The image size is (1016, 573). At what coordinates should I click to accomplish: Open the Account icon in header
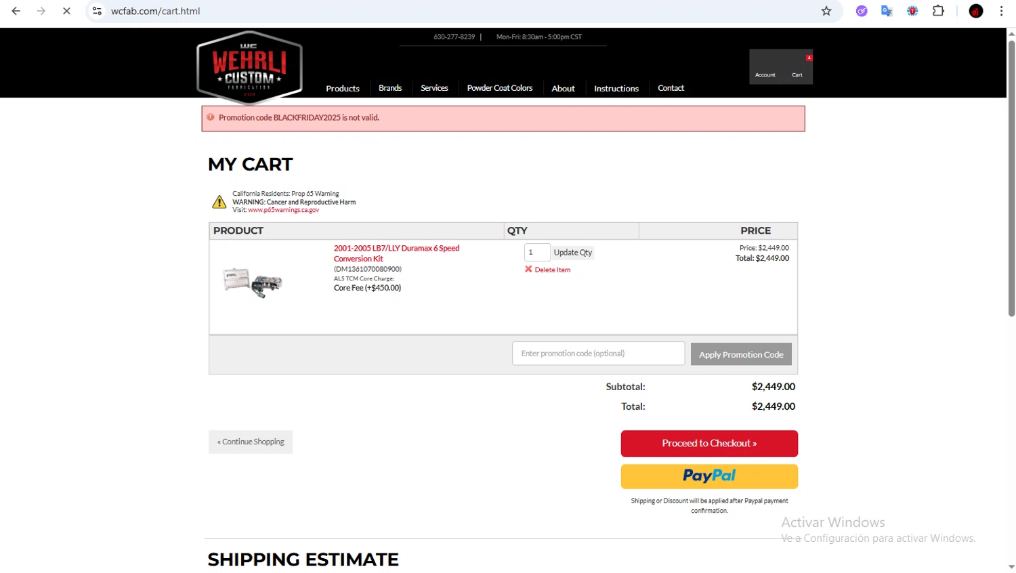[x=765, y=68]
